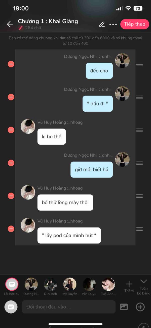This screenshot has height=328, width=151.
Task: Select the "* lấy pod của mình hút *" bubble
Action: pyautogui.click(x=69, y=235)
